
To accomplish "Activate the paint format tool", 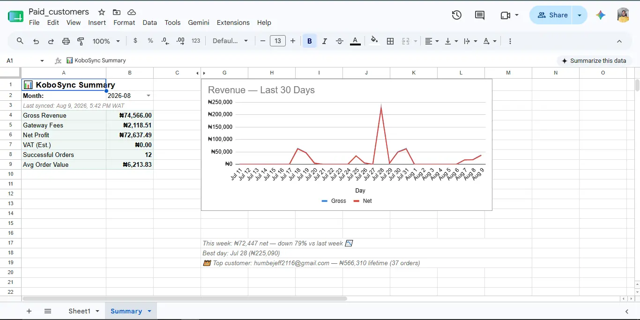I will coord(81,41).
